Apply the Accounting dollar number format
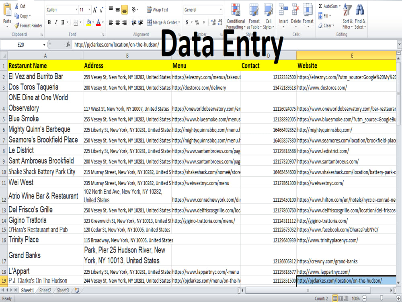 coord(187,22)
